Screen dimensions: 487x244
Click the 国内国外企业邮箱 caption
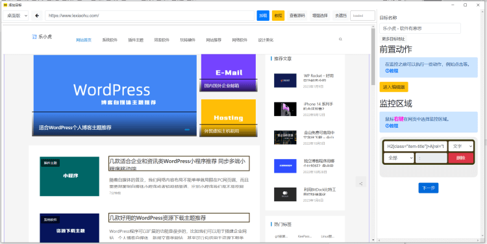pos(221,86)
